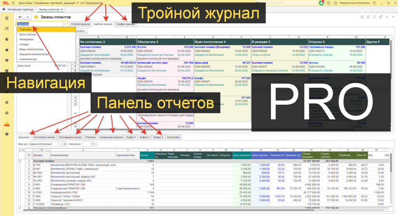Open the Сравнение заказов tab
The height and width of the screenshot is (216, 398).
click(111, 137)
